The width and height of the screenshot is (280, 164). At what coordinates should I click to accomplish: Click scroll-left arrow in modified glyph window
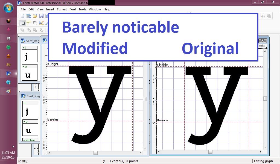click(x=49, y=153)
